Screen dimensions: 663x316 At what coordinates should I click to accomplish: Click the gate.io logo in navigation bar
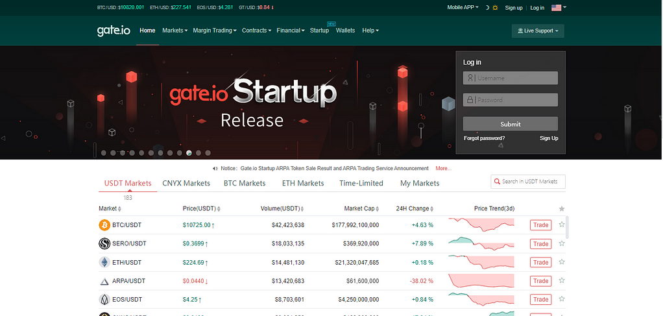click(x=114, y=31)
